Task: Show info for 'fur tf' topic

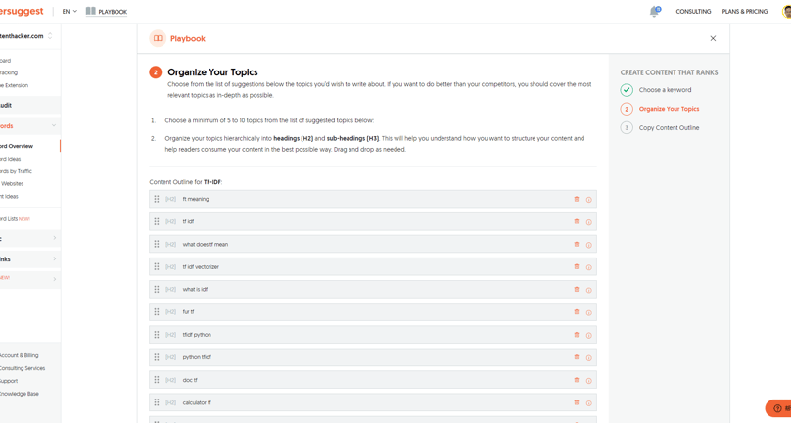Action: pyautogui.click(x=588, y=312)
